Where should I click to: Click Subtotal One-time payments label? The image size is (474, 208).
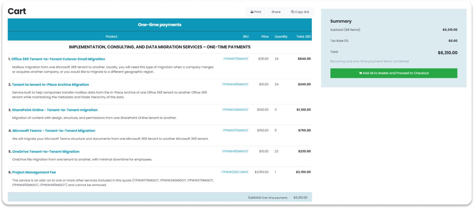[268, 197]
